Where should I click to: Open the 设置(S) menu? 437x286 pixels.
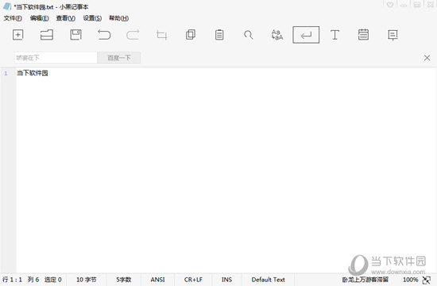(92, 18)
